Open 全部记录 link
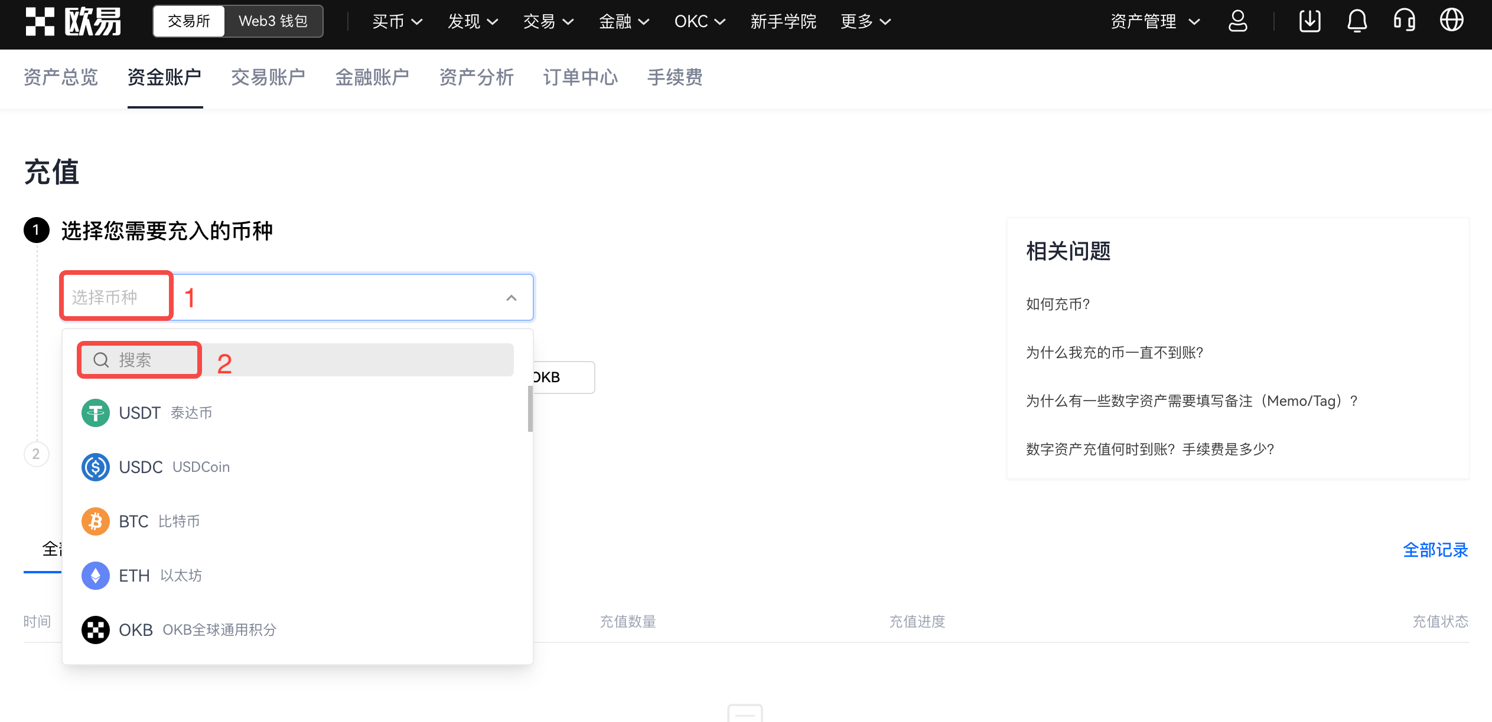1492x722 pixels. pyautogui.click(x=1436, y=550)
